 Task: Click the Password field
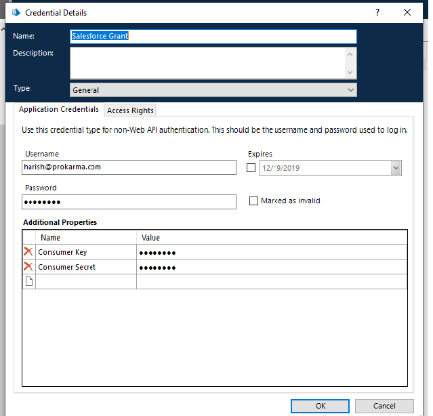coord(129,202)
